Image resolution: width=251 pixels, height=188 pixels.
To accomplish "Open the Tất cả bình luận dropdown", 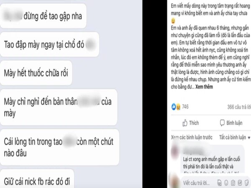I will coord(235,137).
